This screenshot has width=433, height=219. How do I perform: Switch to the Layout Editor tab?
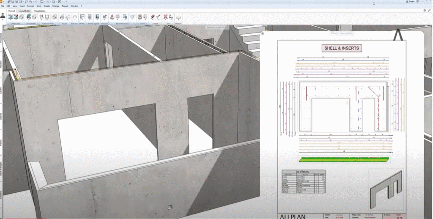tap(25, 11)
